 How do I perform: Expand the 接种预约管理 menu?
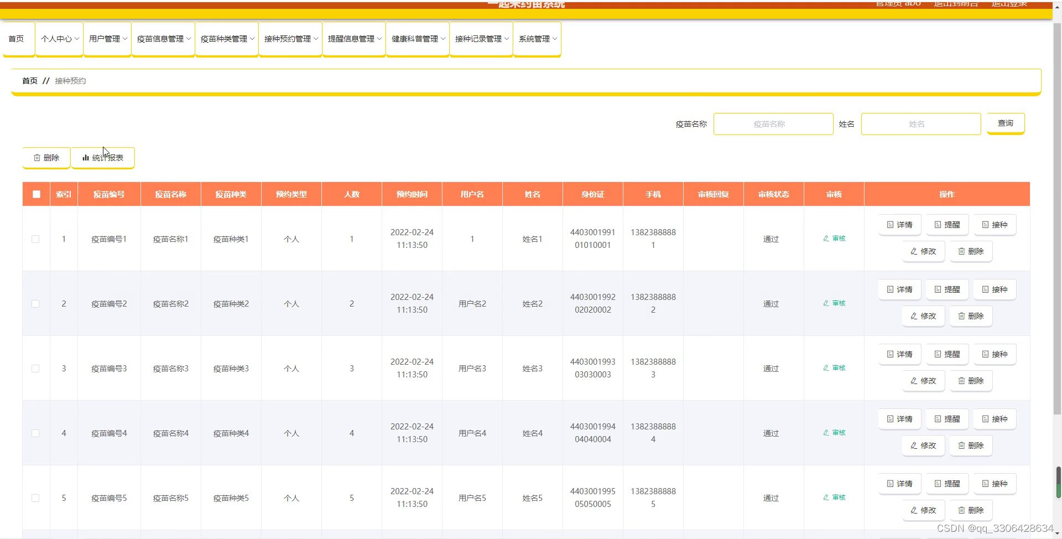(291, 39)
